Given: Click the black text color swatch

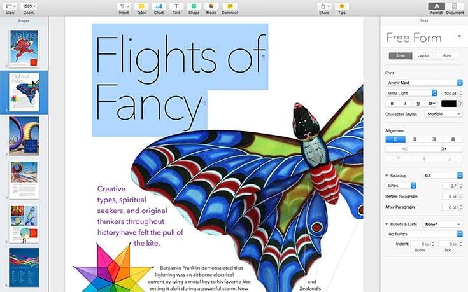Looking at the screenshot, I should coord(449,104).
